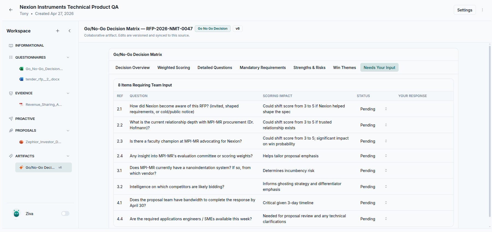The image size is (492, 232).
Task: Open tender_rfp__2_.docx Word file
Action: (x=42, y=79)
